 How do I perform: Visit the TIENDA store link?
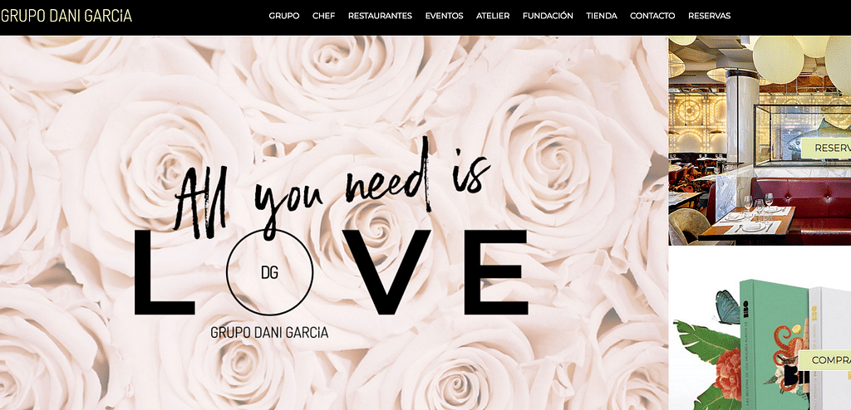click(x=602, y=16)
